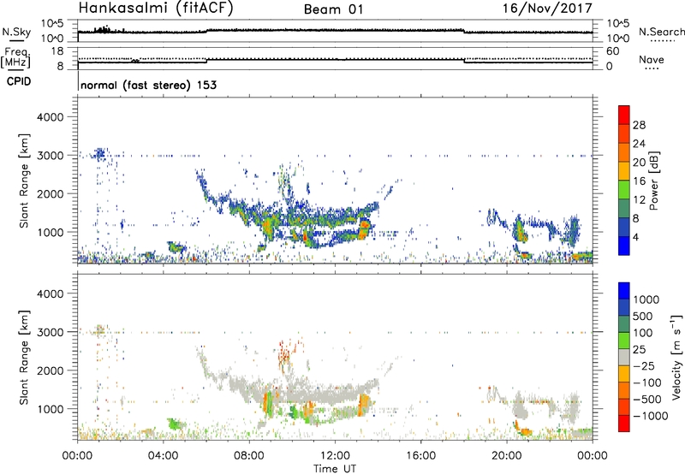Click the "3000" tick in the power panel
685x474 pixels.
point(50,156)
